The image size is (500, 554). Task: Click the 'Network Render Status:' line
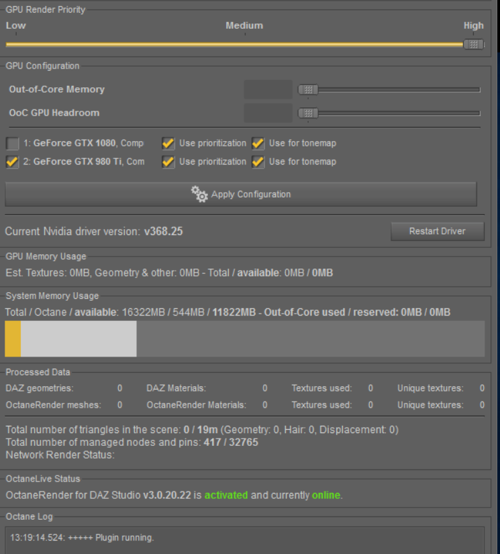[x=60, y=455]
